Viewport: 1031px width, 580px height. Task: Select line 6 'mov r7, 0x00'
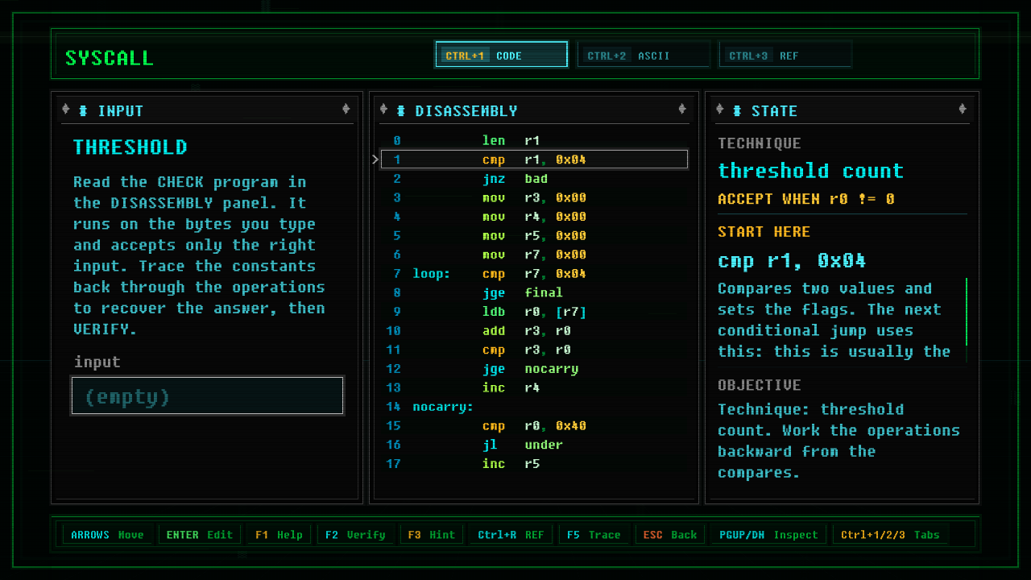[534, 255]
